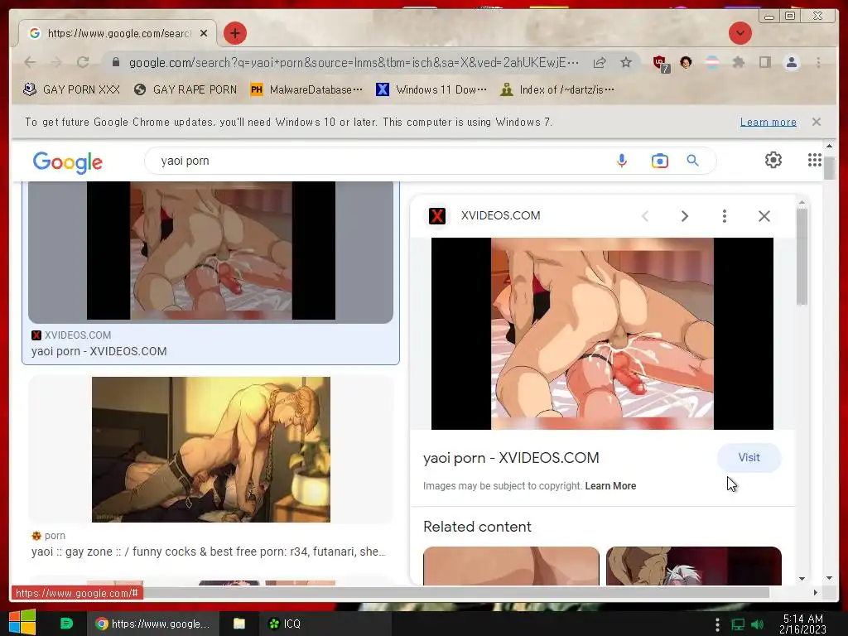Open the second related content thumbnail
This screenshot has width=848, height=636.
(x=693, y=566)
